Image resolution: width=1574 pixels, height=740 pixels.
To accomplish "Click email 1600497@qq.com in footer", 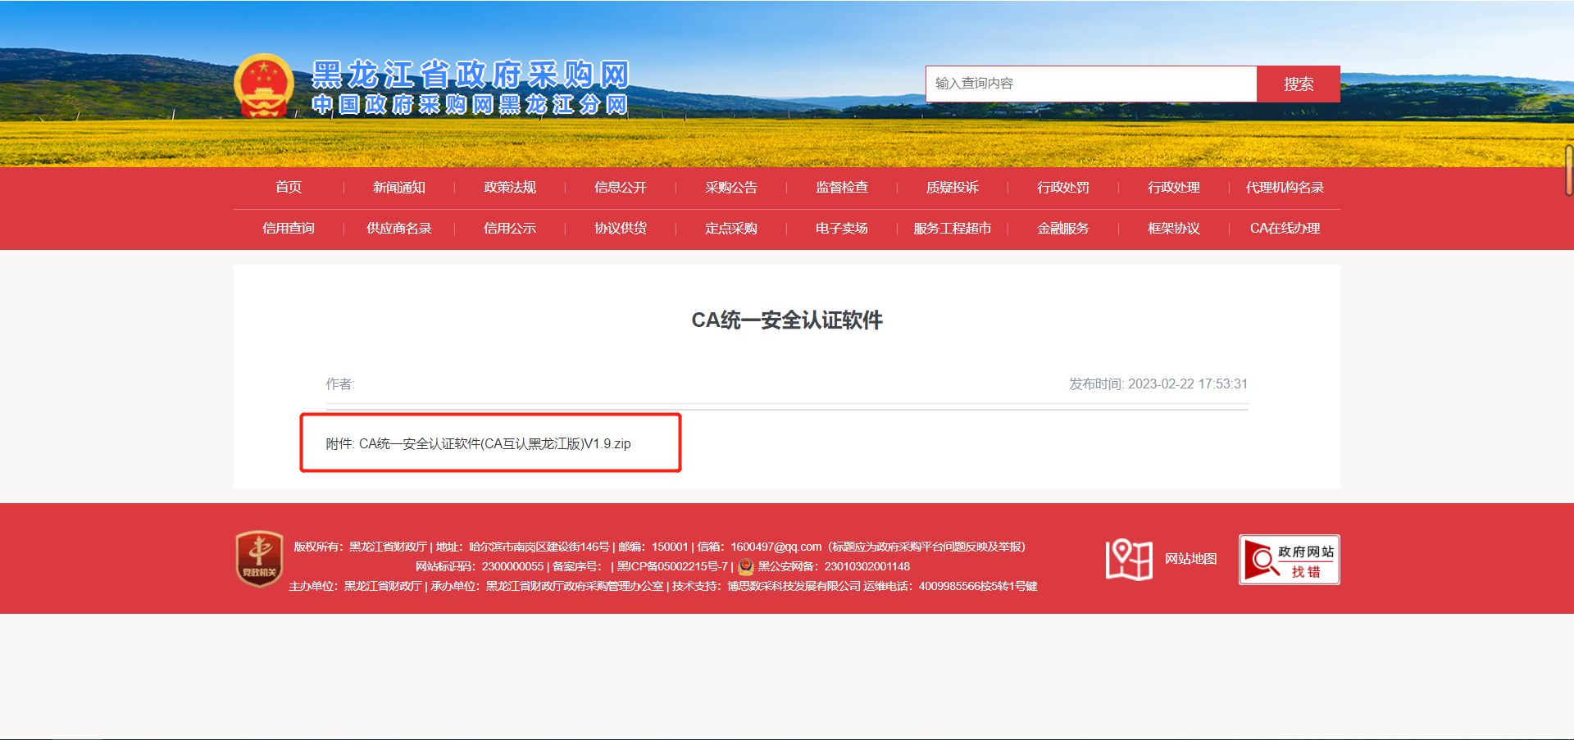I will (776, 547).
